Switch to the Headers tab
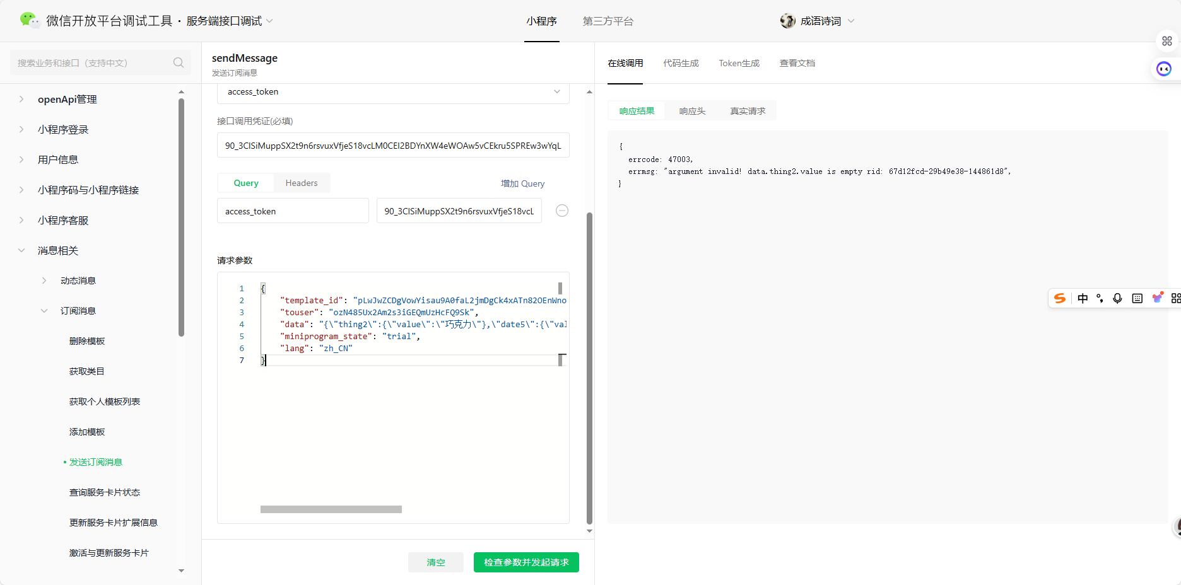 pyautogui.click(x=302, y=183)
